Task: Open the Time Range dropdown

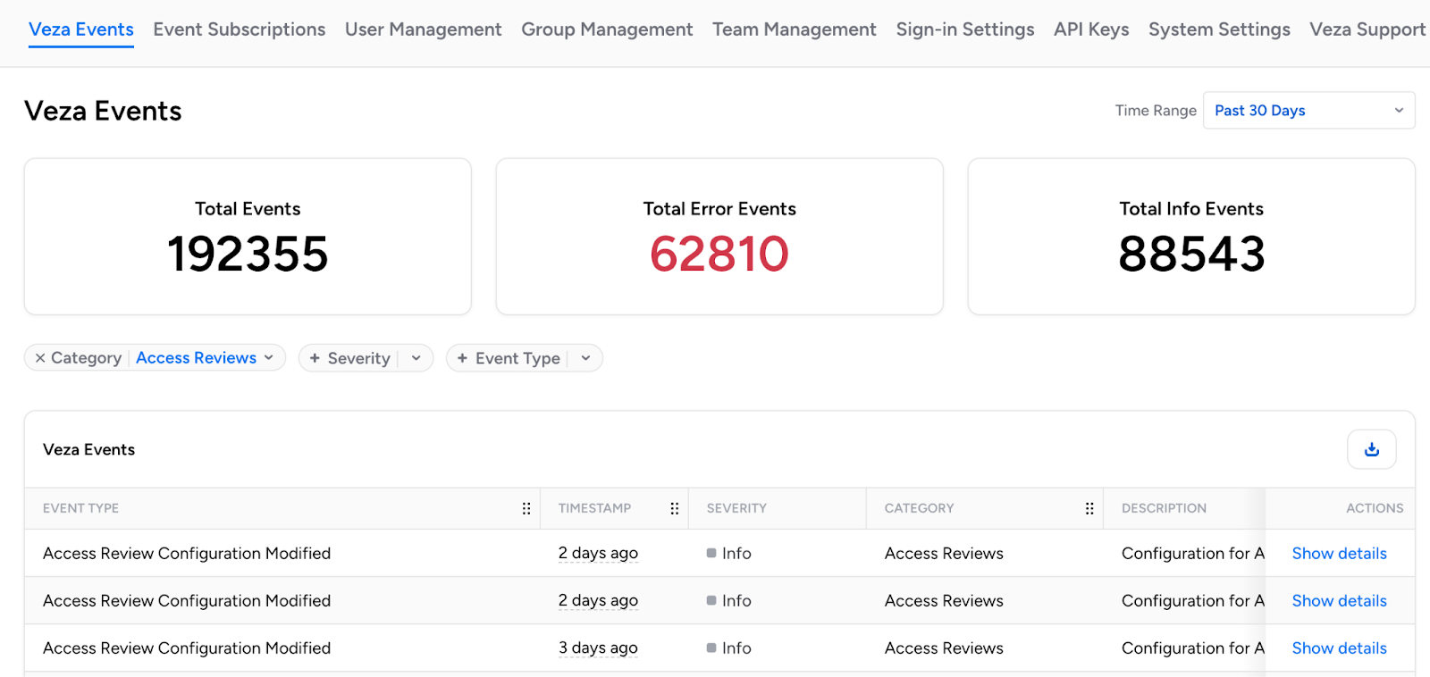Action: [1308, 111]
